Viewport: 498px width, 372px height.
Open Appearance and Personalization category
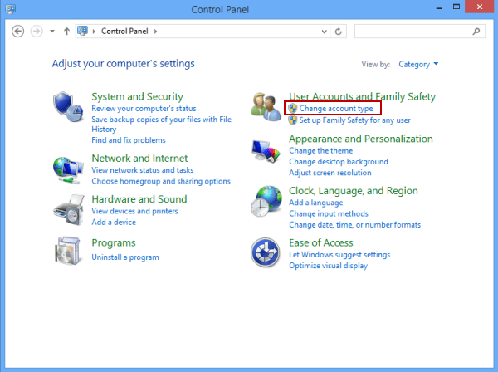click(361, 139)
